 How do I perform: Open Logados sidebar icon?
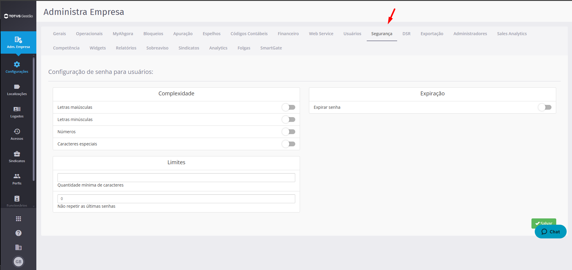click(17, 109)
